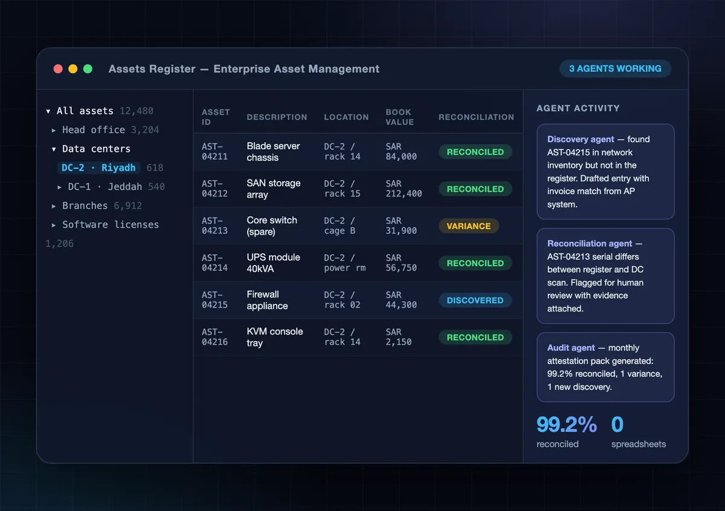Click the 1,206 software licenses count
Image resolution: width=725 pixels, height=511 pixels.
(x=59, y=244)
